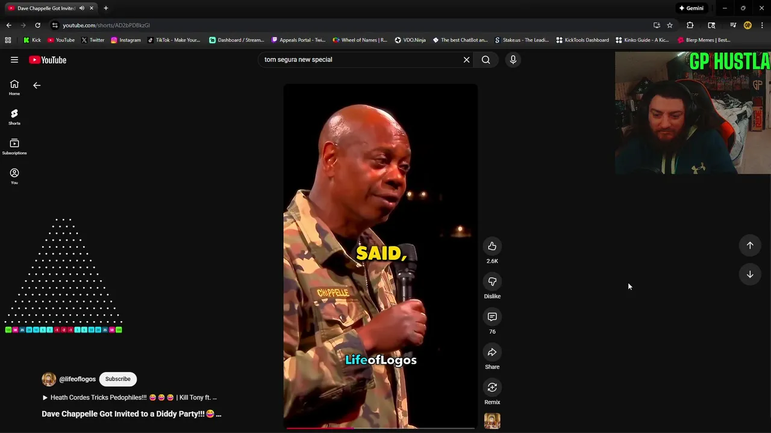Image resolution: width=771 pixels, height=433 pixels.
Task: Open the Chrome menu three dots
Action: pyautogui.click(x=762, y=25)
